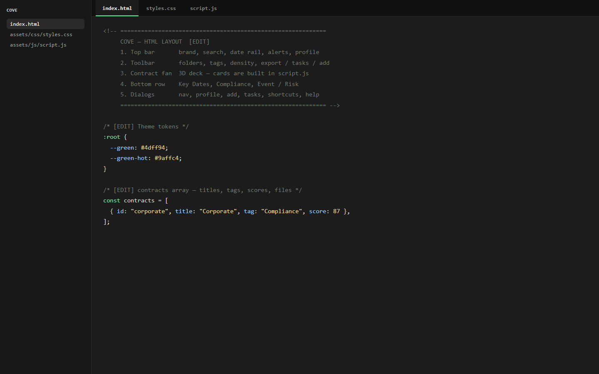Screen dimensions: 599x374
Task: Open the script.js tab
Action: 203,8
